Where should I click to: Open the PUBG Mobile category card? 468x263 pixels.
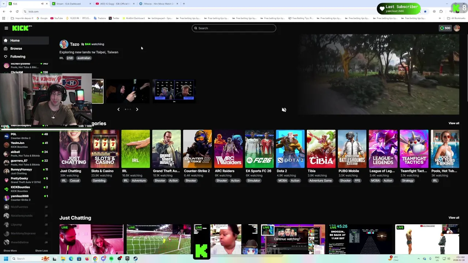[352, 149]
